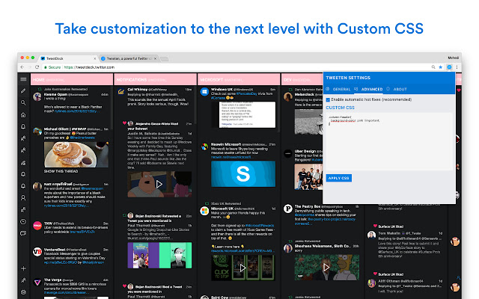
Task: Click the Tweeten extension icon in toolbar
Action: tap(449, 67)
